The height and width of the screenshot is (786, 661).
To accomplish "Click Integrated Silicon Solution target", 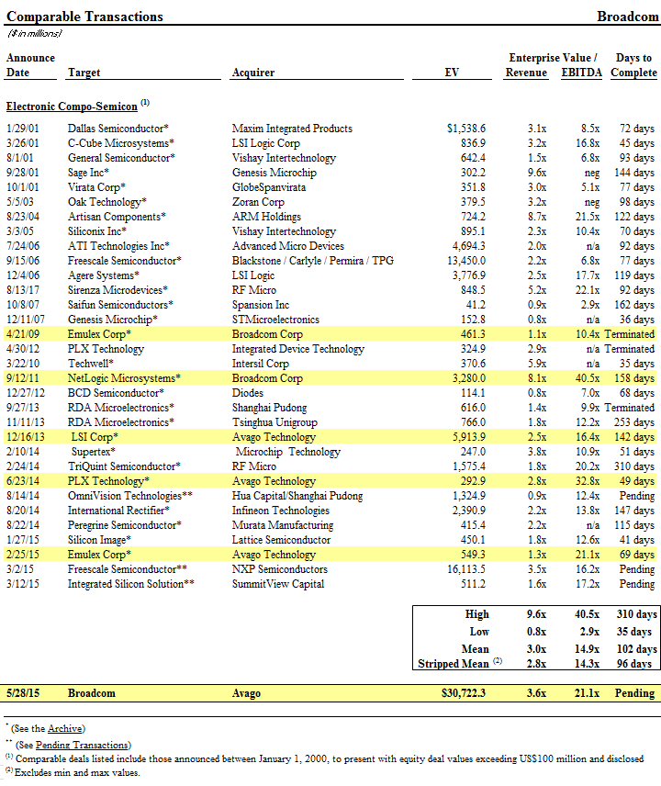I will coord(130,583).
